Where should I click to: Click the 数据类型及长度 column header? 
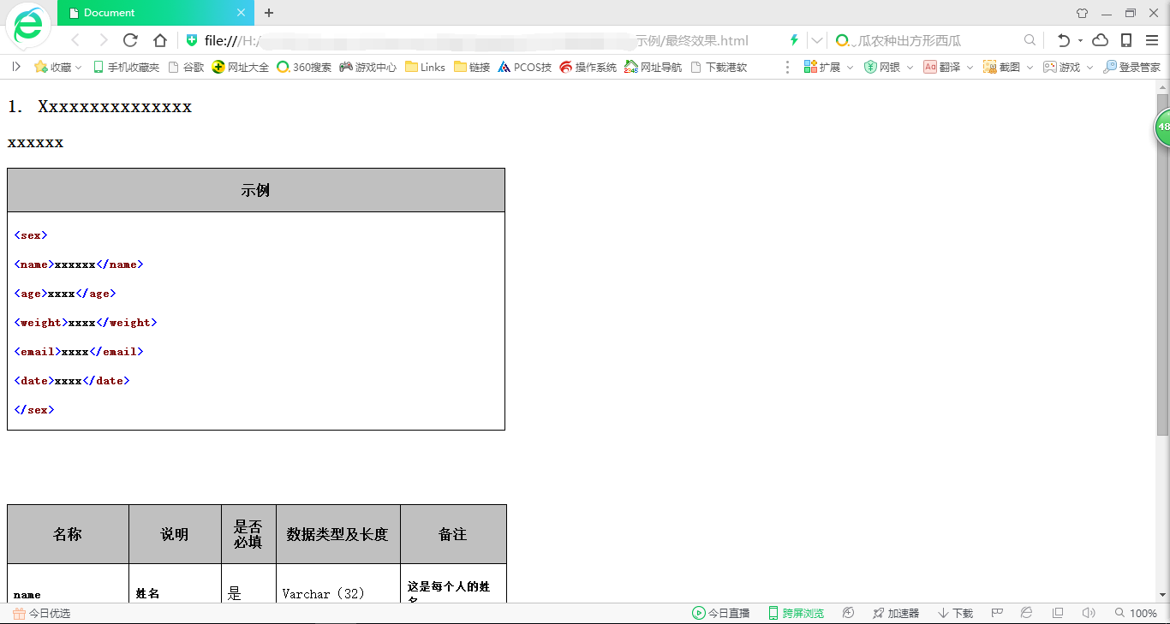click(337, 534)
